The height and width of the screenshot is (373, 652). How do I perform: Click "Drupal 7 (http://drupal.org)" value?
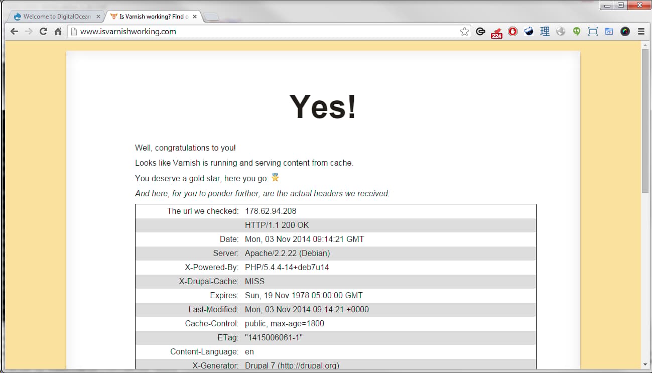tap(292, 366)
